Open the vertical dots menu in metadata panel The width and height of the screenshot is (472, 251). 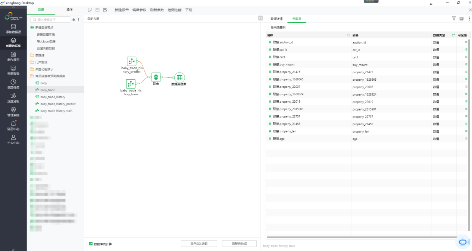click(469, 18)
